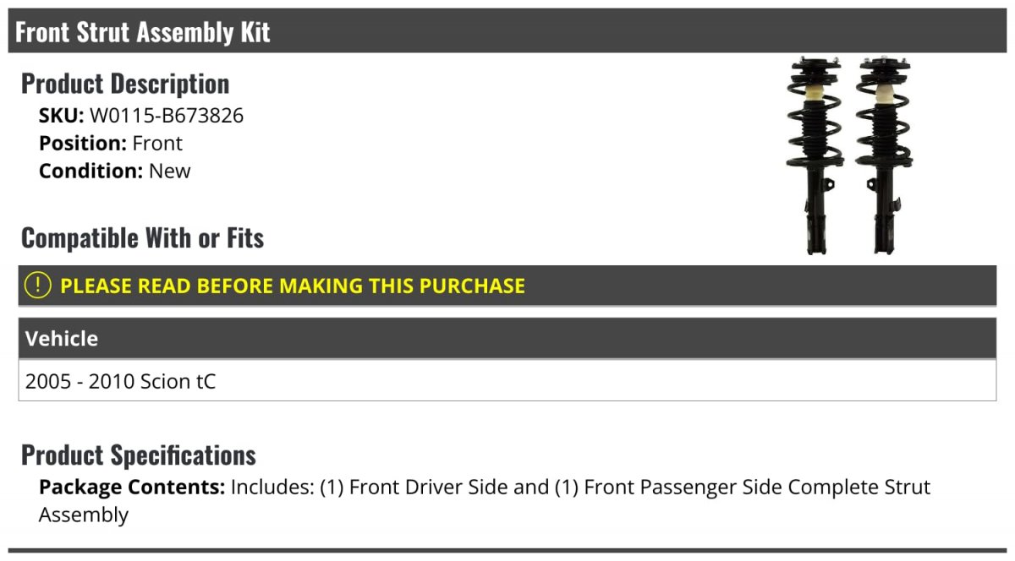
Task: Click the Package Contents label
Action: pyautogui.click(x=132, y=487)
